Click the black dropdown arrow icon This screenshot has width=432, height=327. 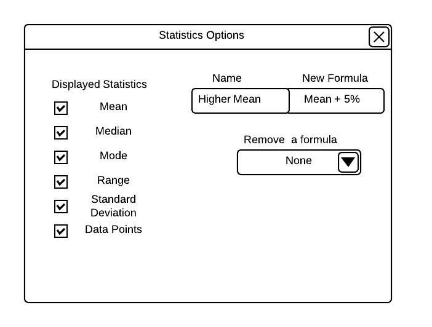[348, 163]
